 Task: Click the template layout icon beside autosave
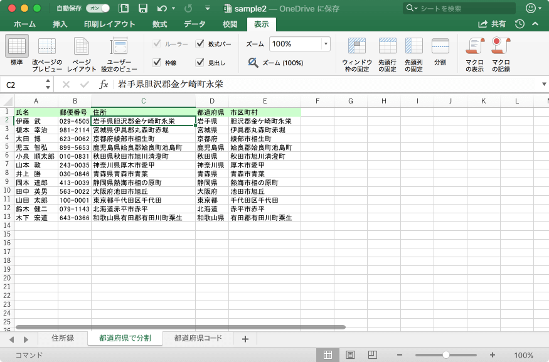tap(124, 8)
